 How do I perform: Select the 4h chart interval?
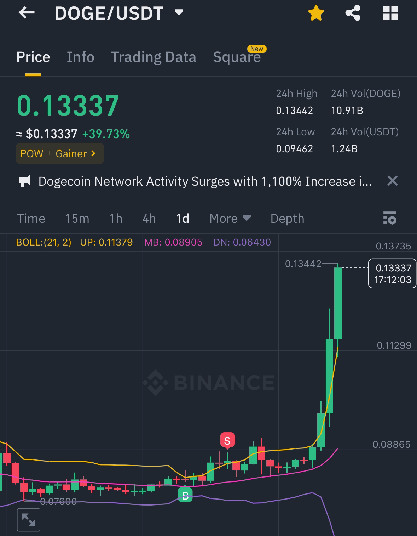[x=149, y=219]
